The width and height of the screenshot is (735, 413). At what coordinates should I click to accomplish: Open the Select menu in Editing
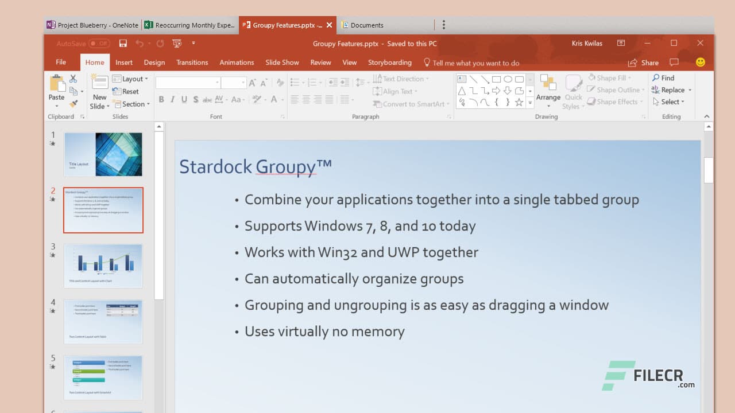670,102
